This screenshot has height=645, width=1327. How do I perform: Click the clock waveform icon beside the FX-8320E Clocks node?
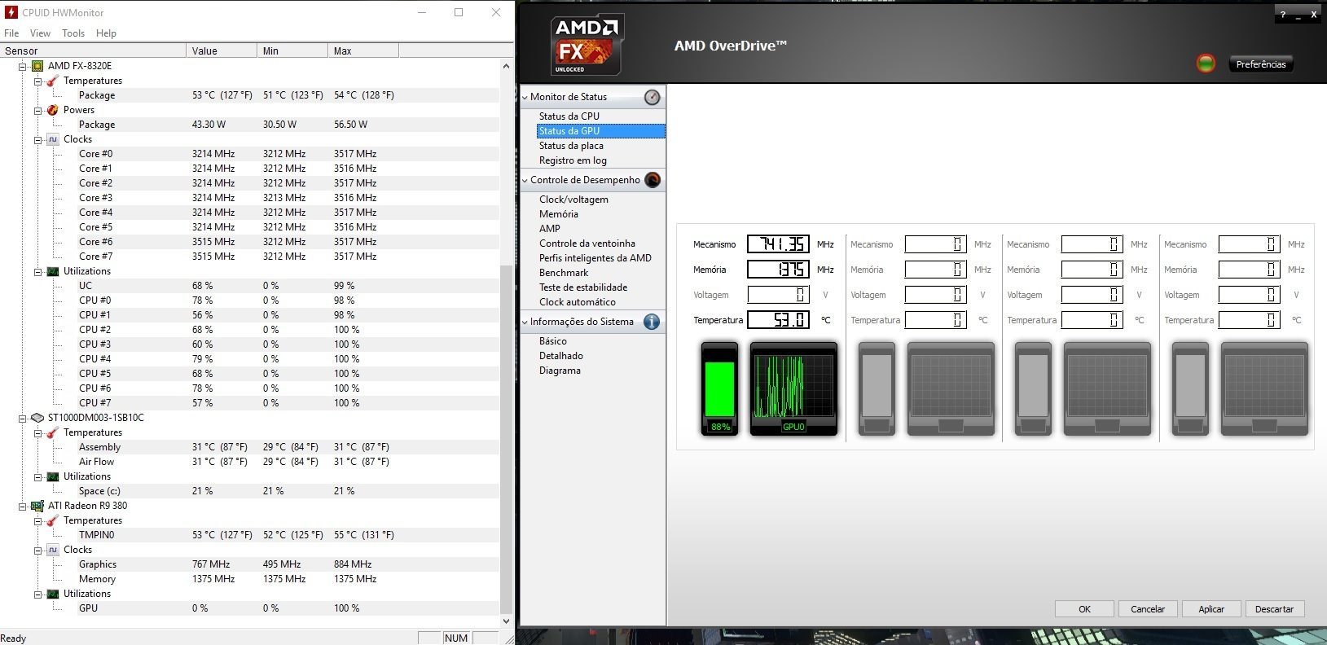pos(53,139)
